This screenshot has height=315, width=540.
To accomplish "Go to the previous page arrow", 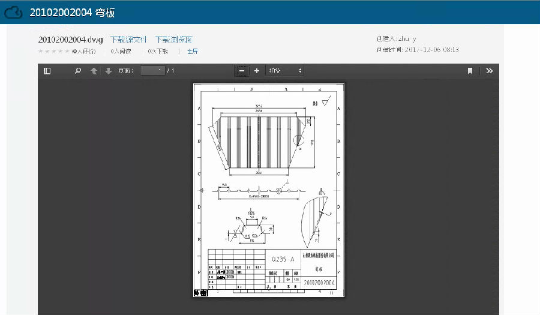I will (x=94, y=71).
